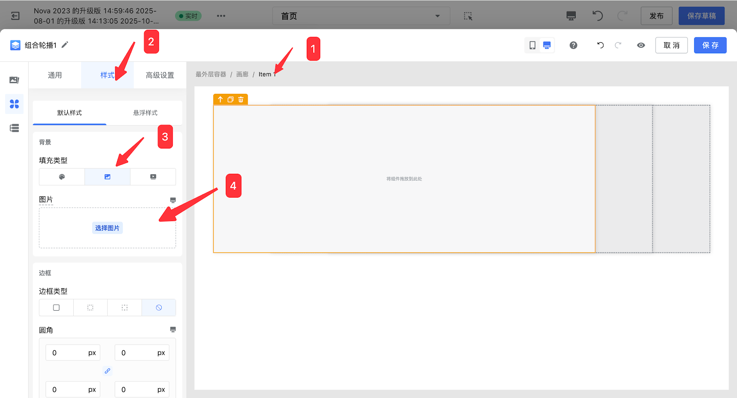Click the blue 保存 button
737x398 pixels.
pos(710,45)
